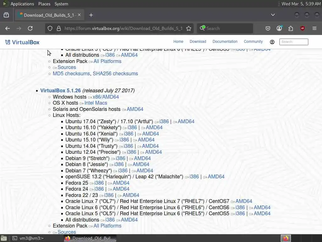The height and width of the screenshot is (242, 322).
Task: Click AMD64 for Debian 7 Wheezy
Action: 145,171
